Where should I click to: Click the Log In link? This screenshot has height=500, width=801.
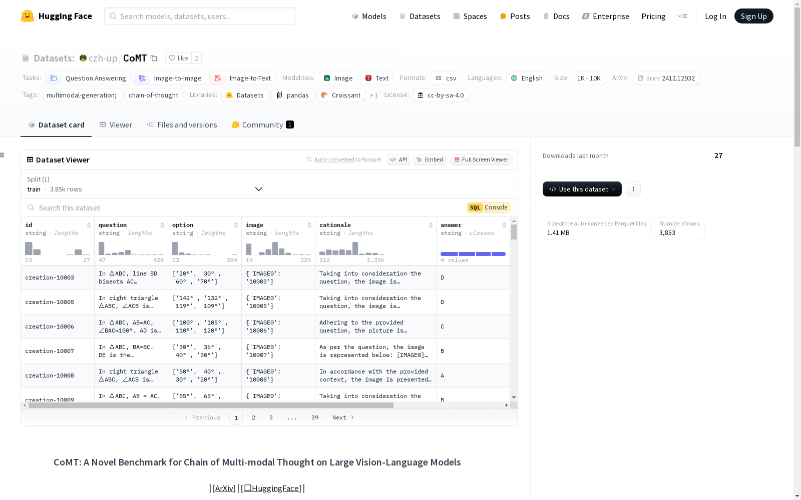coord(715,16)
